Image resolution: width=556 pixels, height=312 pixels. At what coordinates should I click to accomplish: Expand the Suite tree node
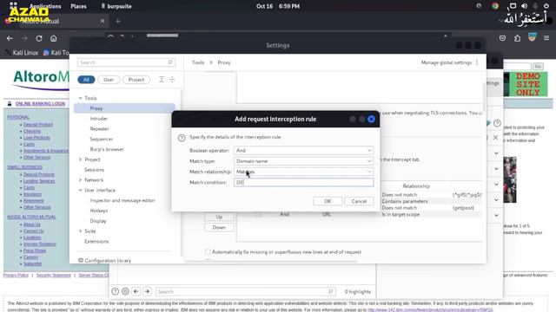click(80, 231)
